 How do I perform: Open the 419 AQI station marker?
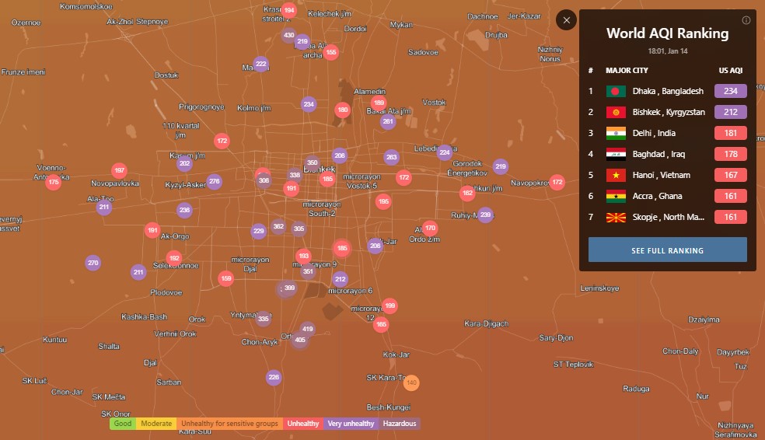click(x=308, y=329)
